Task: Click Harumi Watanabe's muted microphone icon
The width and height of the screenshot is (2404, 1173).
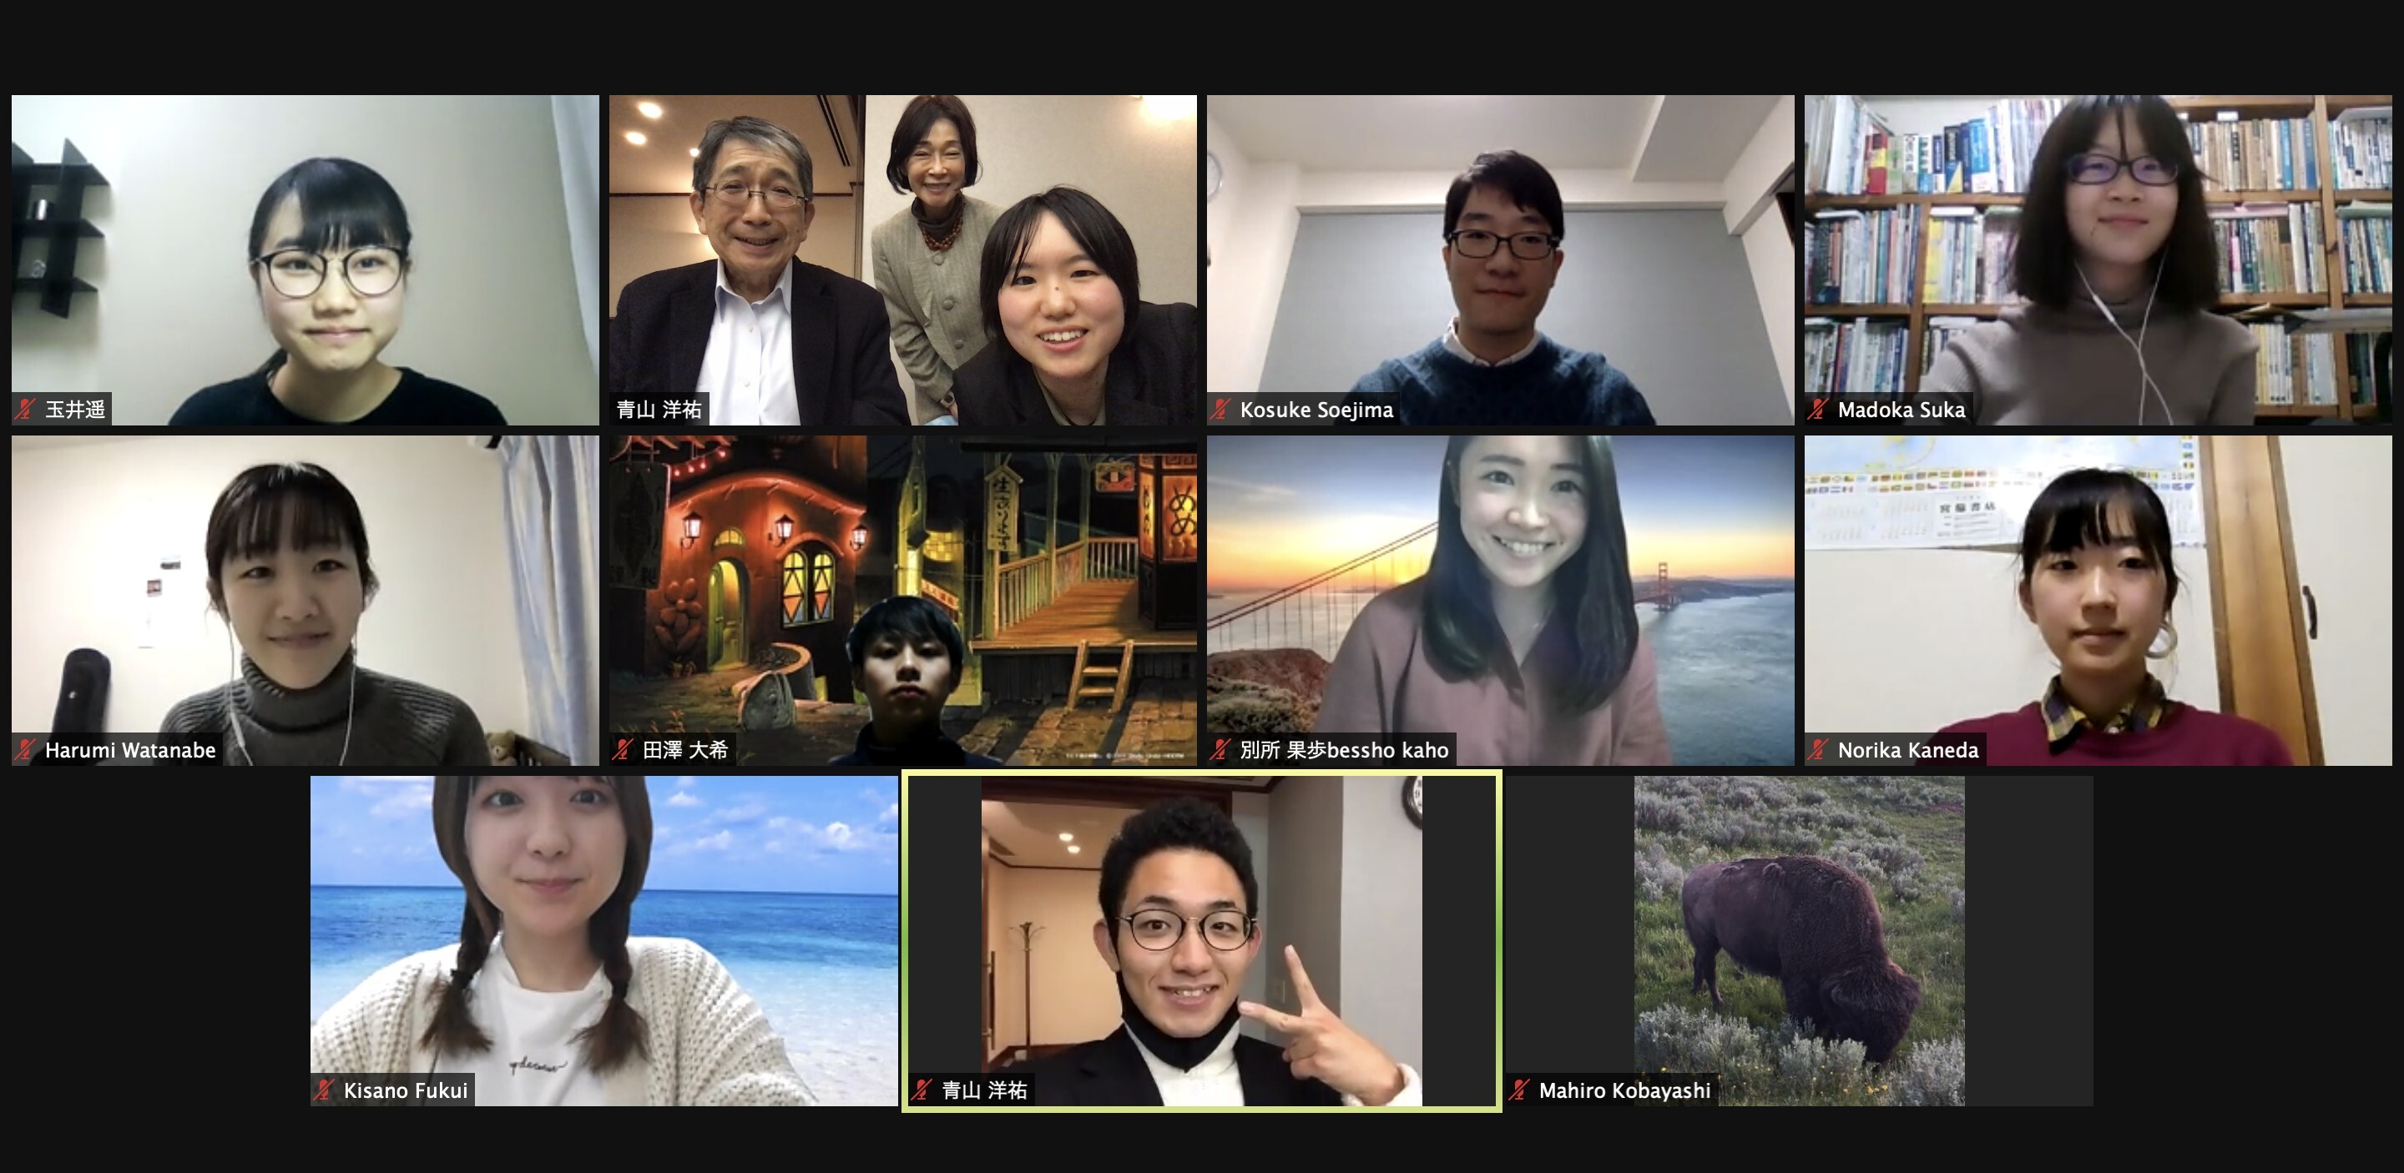Action: (x=26, y=750)
